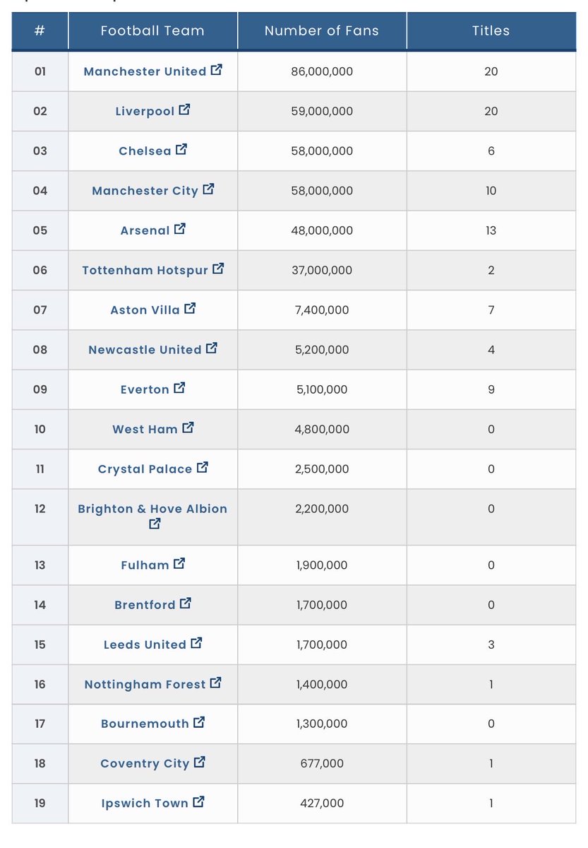Image resolution: width=588 pixels, height=848 pixels.
Task: Click external link icon next to Tottenham Hotspur
Action: (x=218, y=269)
